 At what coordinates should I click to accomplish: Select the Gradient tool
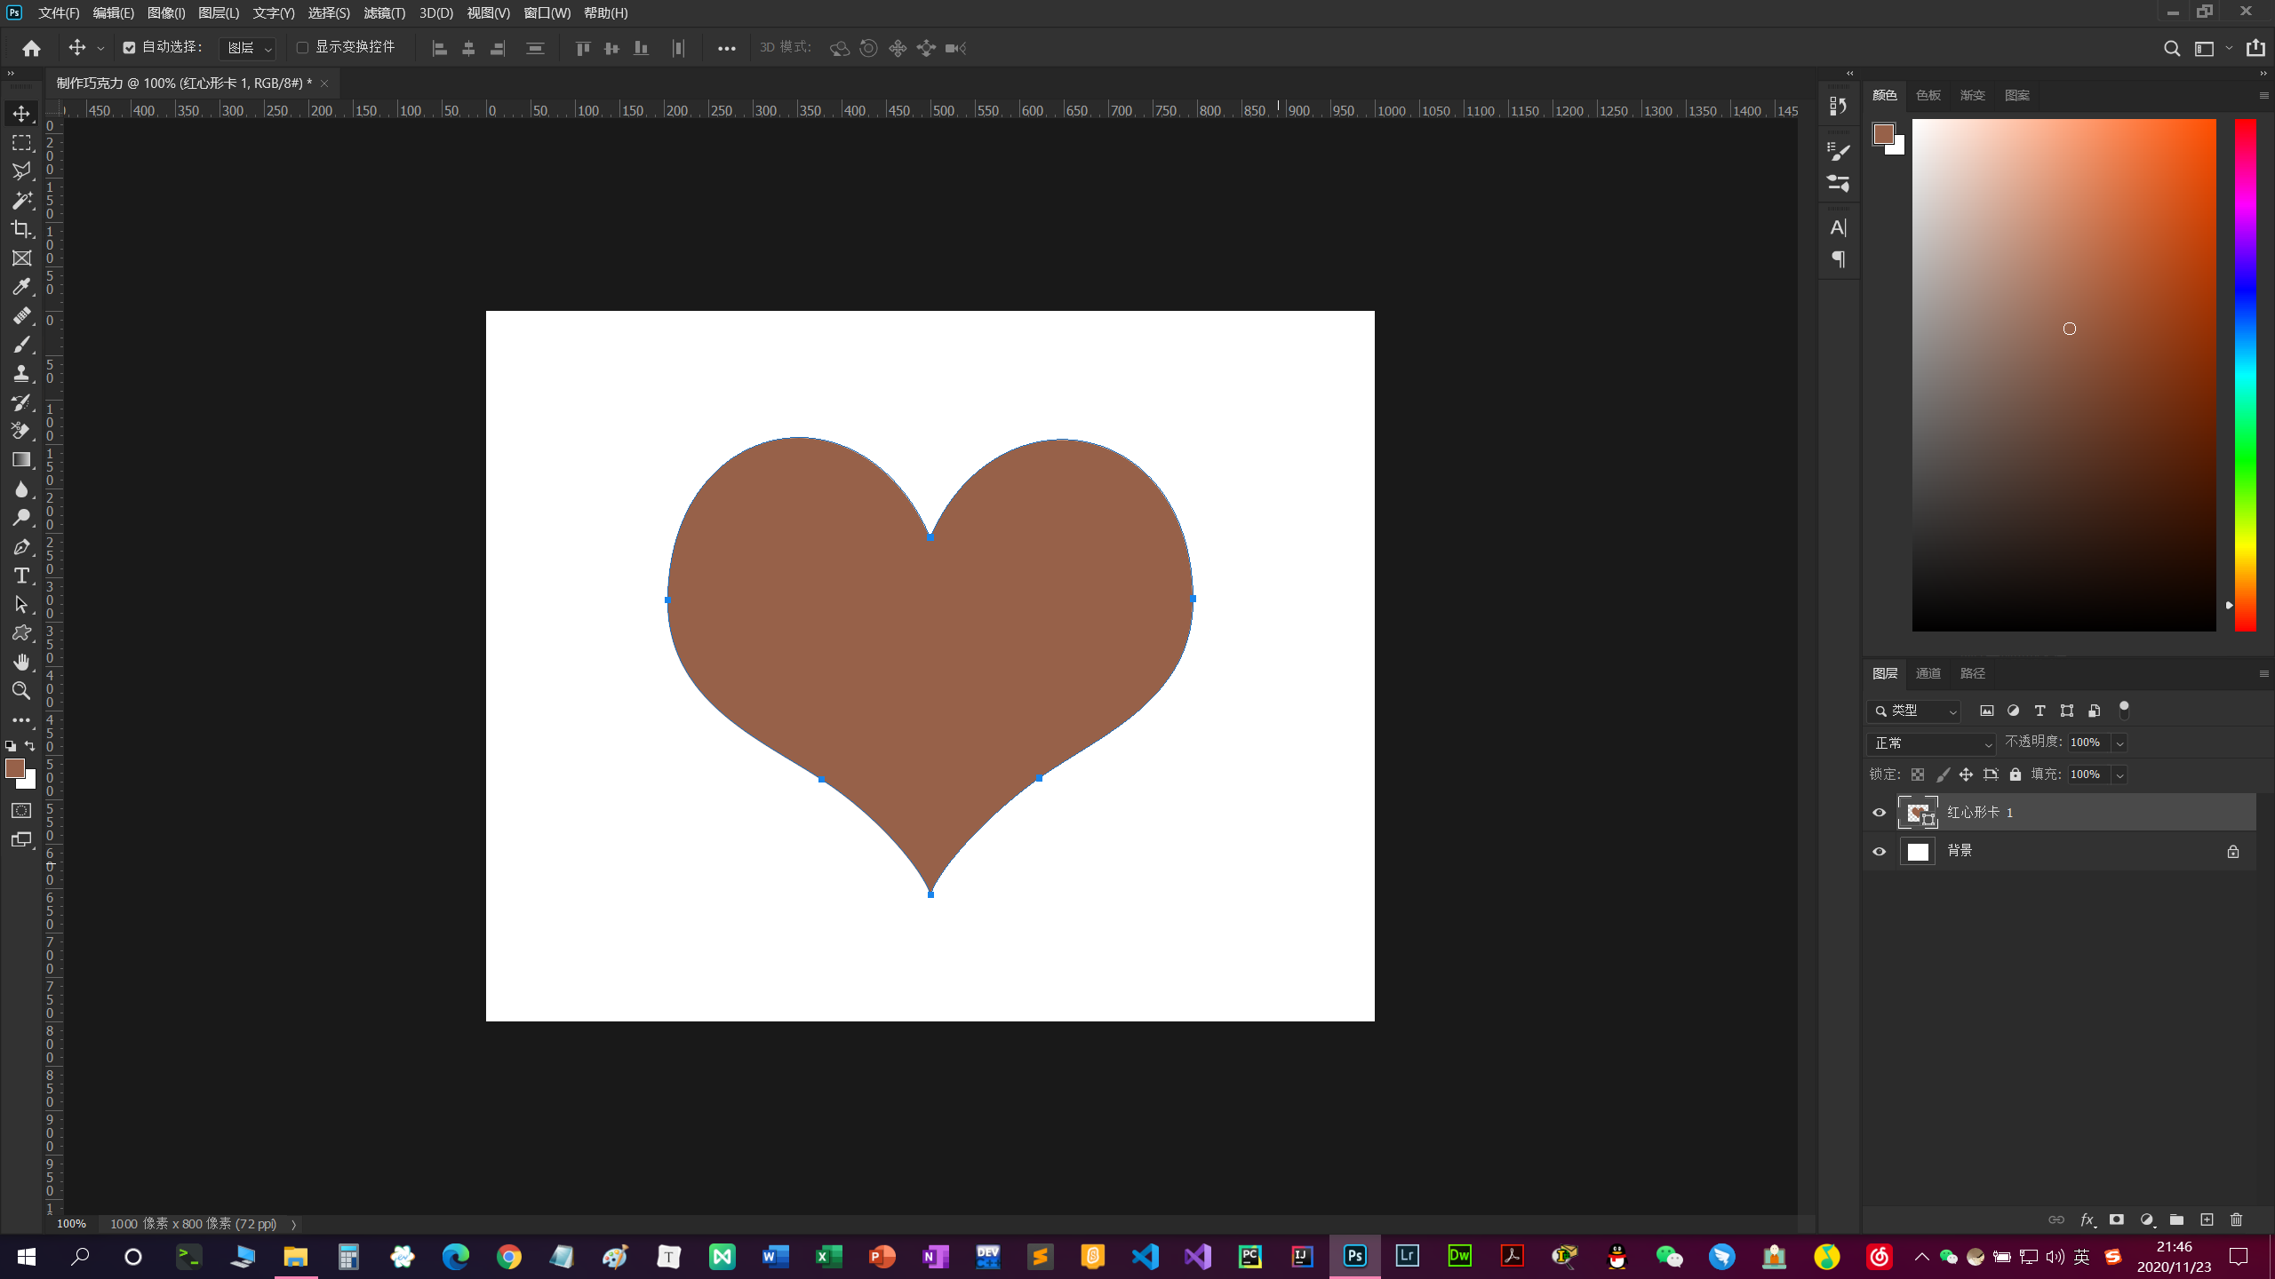point(21,460)
